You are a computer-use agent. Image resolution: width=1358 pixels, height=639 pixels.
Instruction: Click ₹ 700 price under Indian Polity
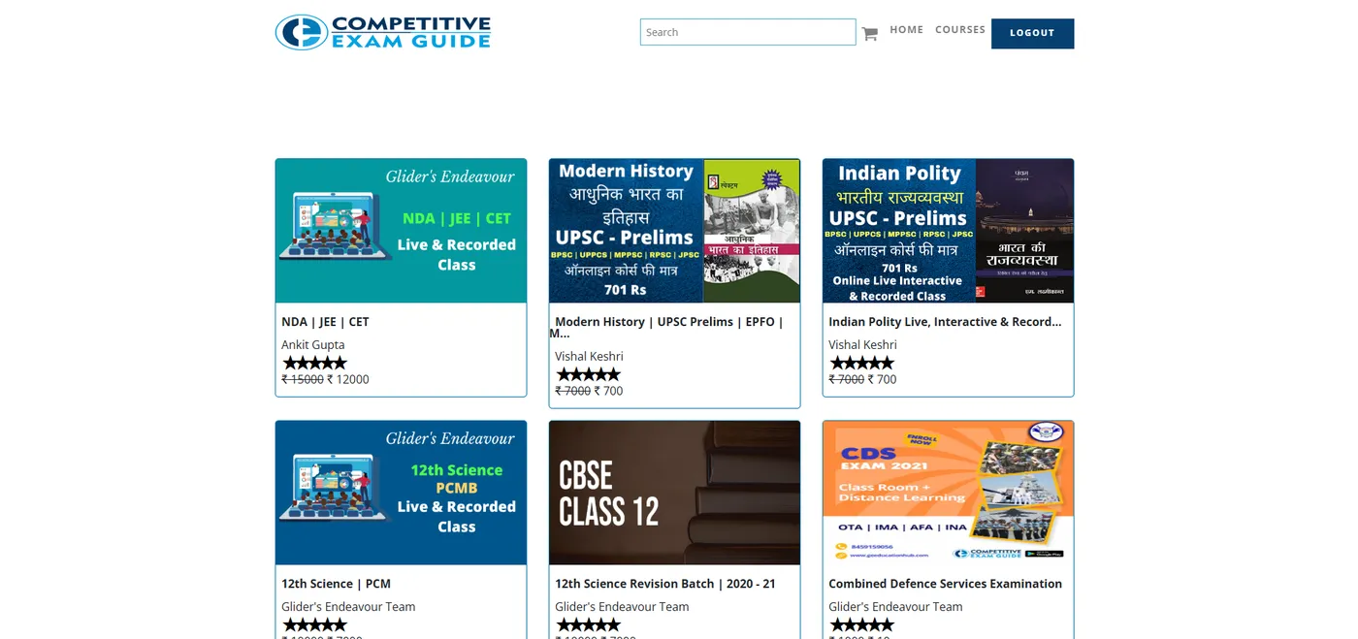[882, 379]
